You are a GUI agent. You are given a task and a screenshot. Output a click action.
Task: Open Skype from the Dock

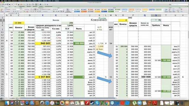[x=97, y=103]
